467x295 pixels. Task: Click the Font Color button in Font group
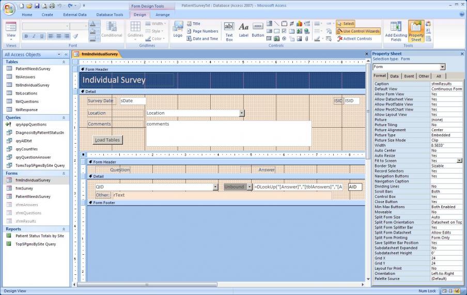tap(94, 24)
